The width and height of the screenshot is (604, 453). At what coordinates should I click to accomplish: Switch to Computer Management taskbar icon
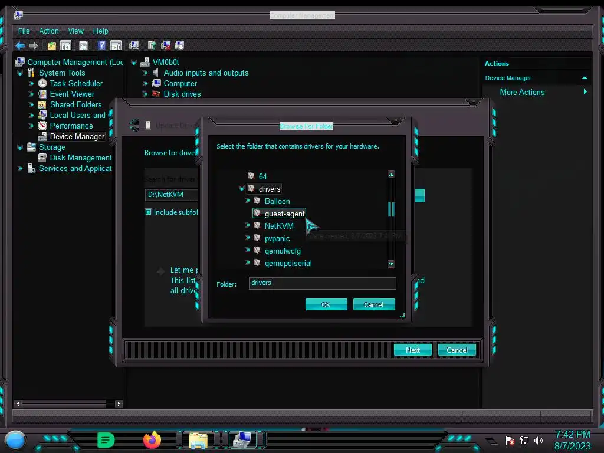[x=242, y=440]
